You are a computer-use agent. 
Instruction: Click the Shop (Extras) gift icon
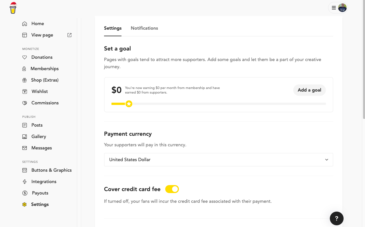25,80
